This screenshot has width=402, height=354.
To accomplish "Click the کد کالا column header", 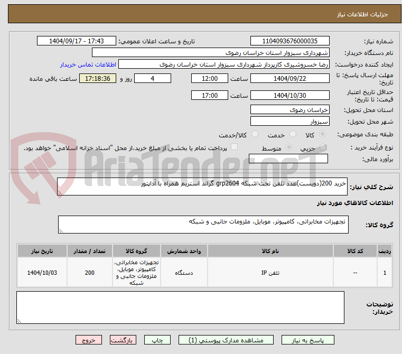I will coord(355,251).
